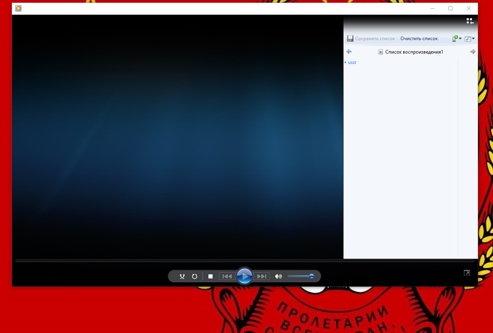
Task: Click Очистить список to clear playlist
Action: pyautogui.click(x=419, y=38)
